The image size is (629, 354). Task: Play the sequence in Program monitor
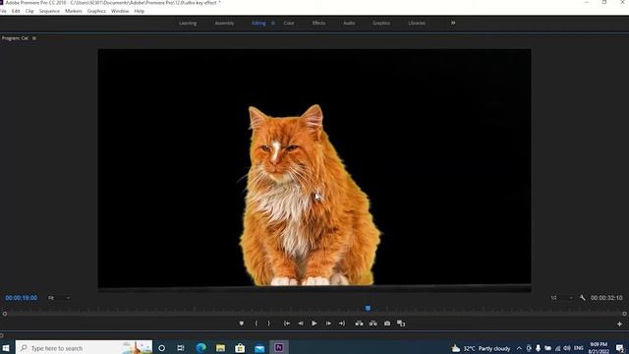point(314,324)
